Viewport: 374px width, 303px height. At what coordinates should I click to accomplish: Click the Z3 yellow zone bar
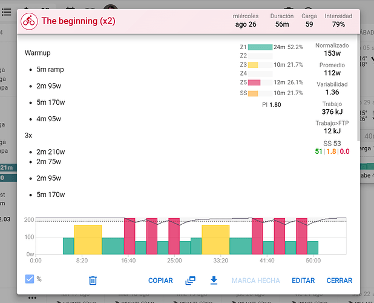click(253, 65)
